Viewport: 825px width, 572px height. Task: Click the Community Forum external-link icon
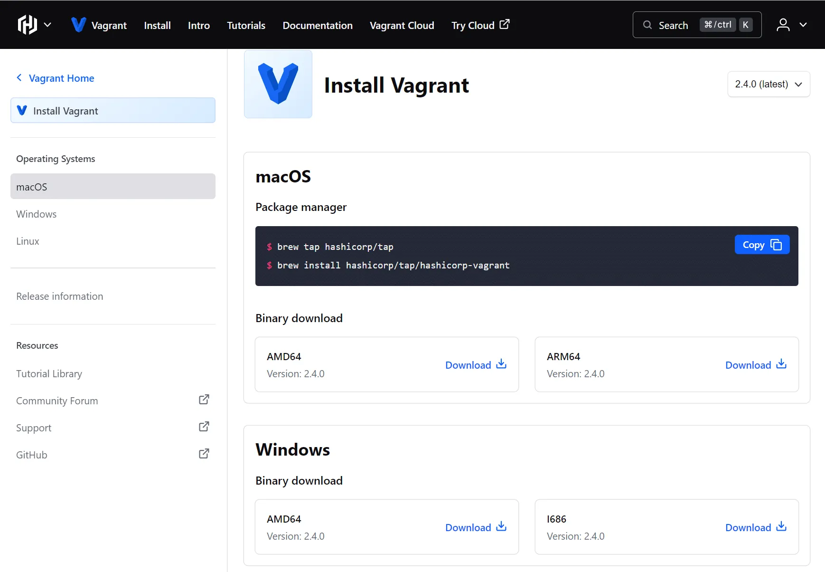click(x=204, y=400)
